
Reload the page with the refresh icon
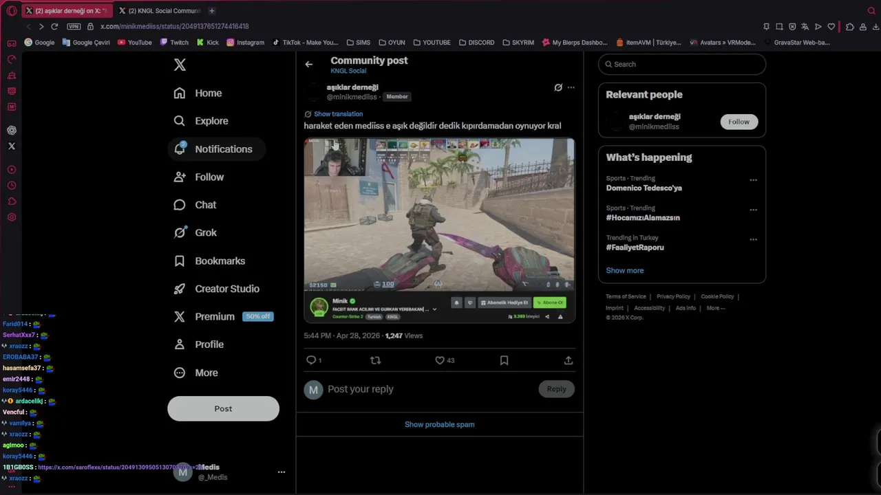tap(54, 26)
